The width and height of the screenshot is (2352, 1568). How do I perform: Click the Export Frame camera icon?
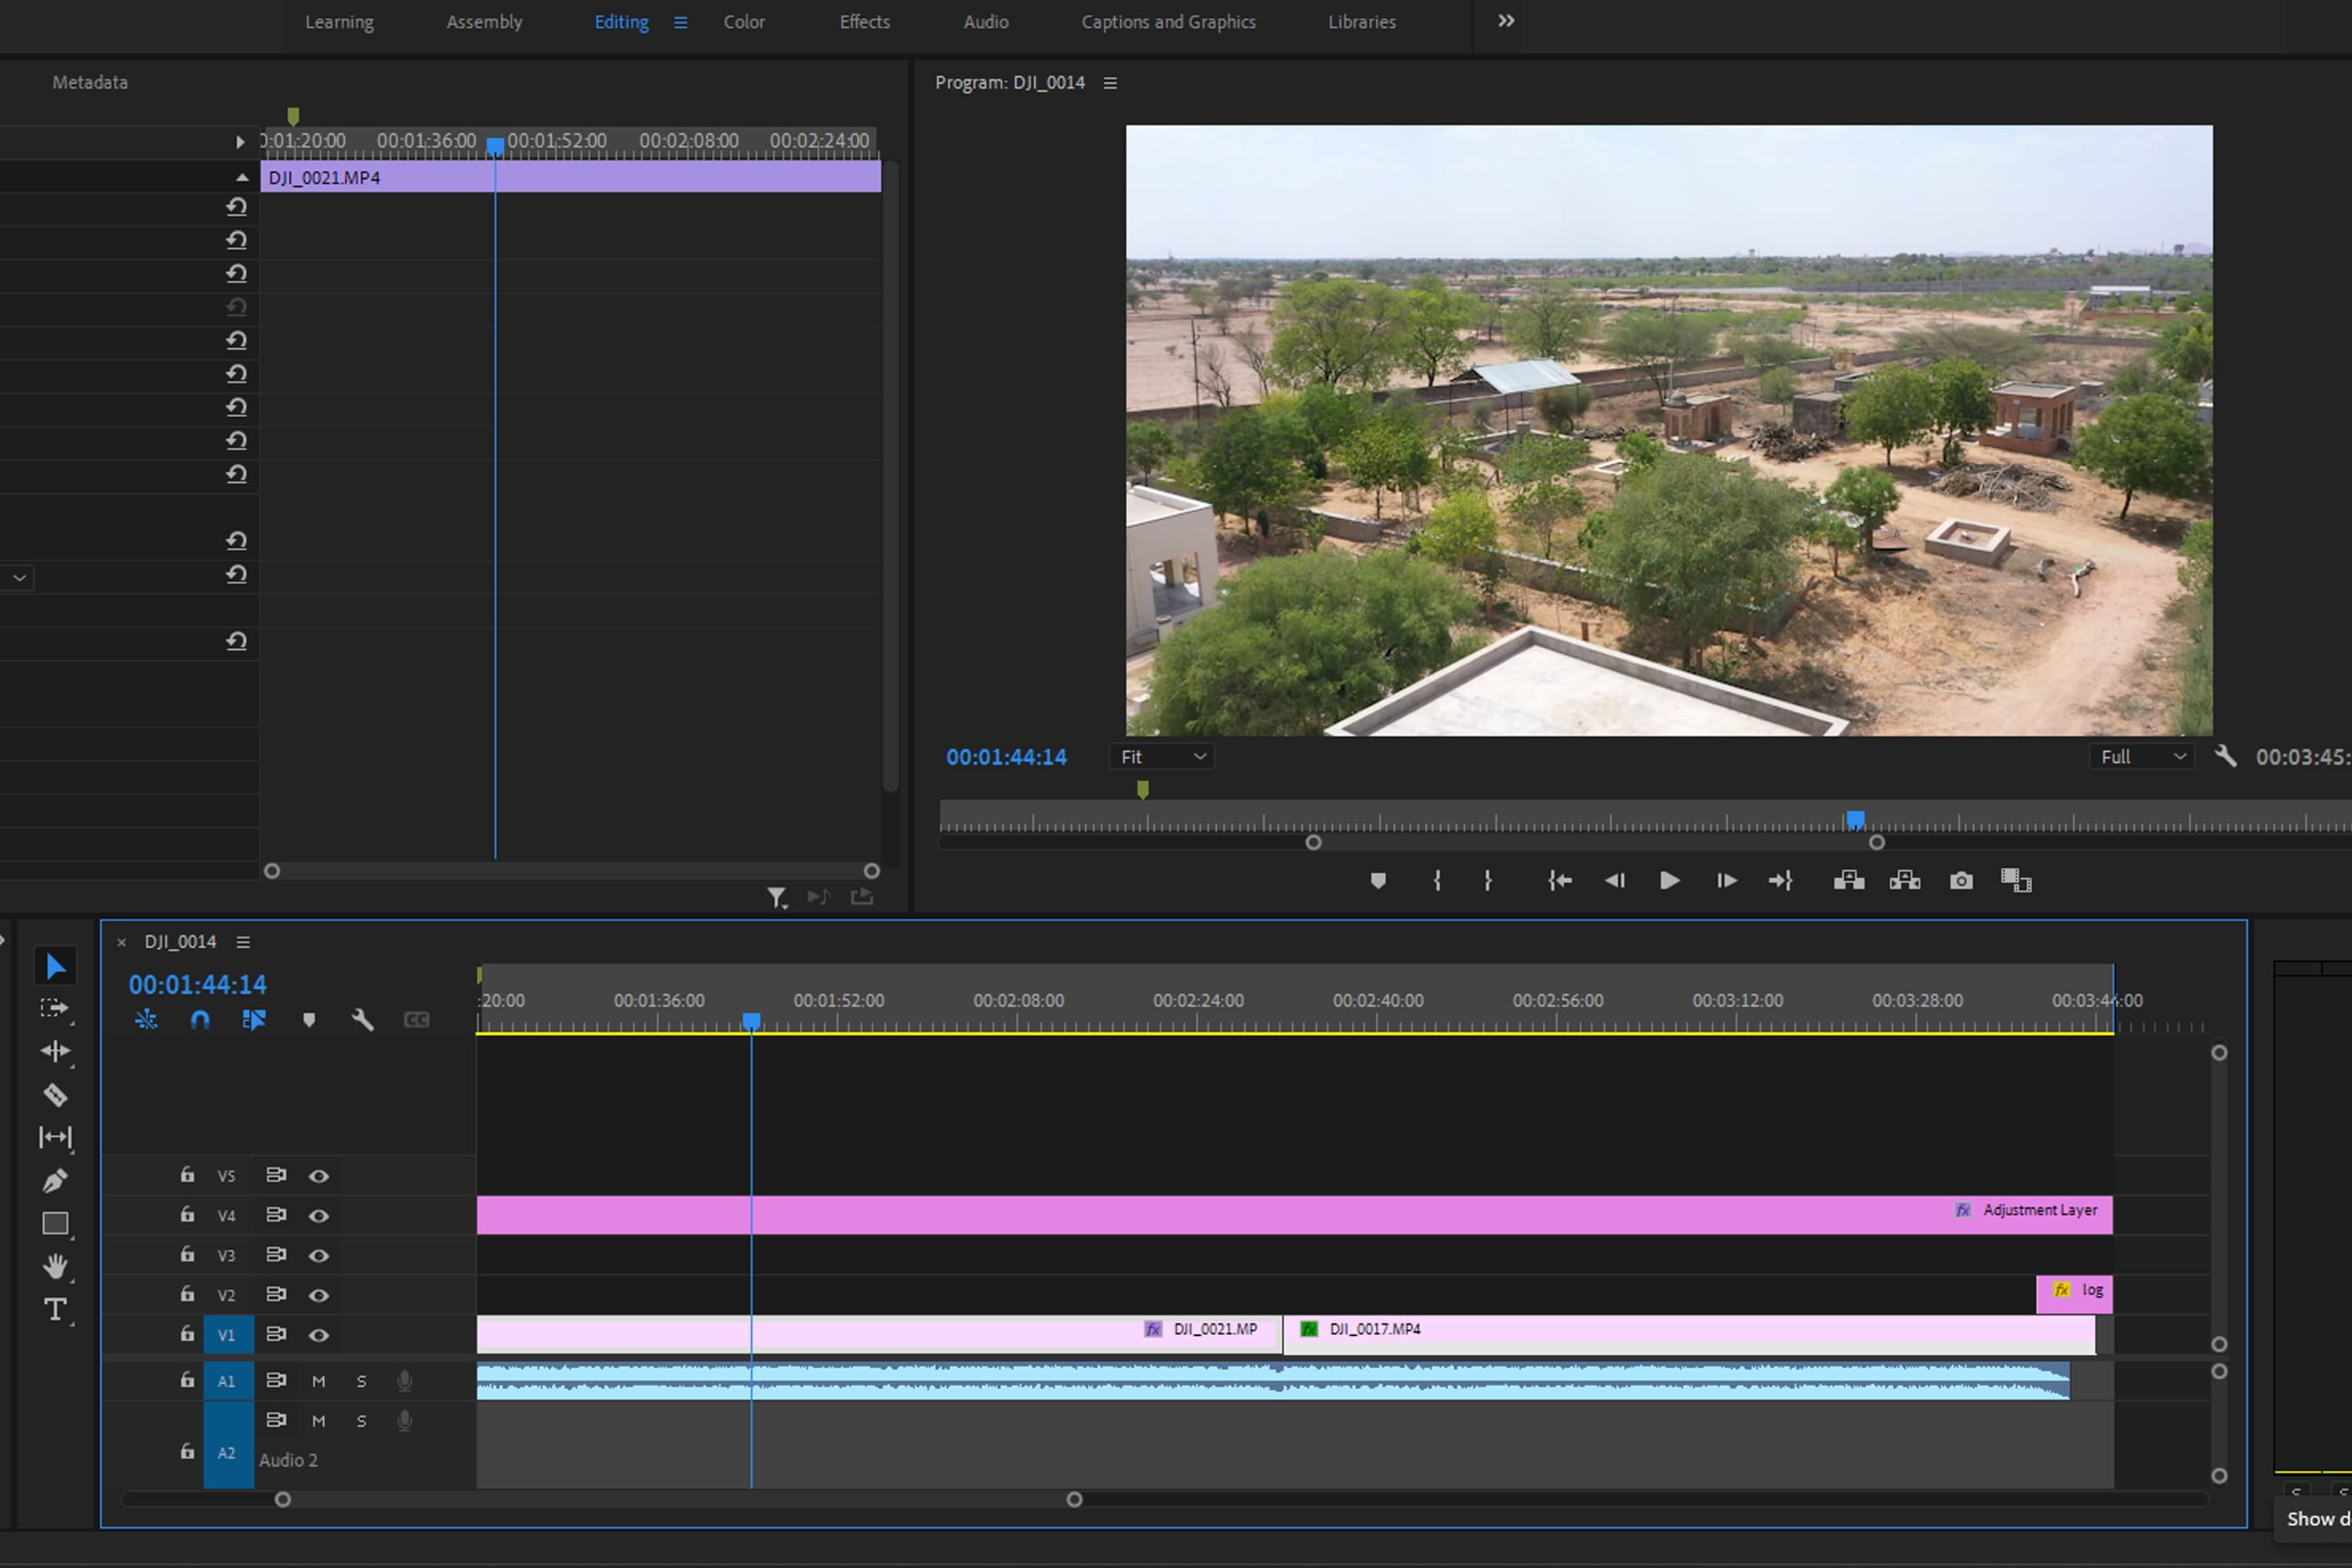tap(1961, 881)
